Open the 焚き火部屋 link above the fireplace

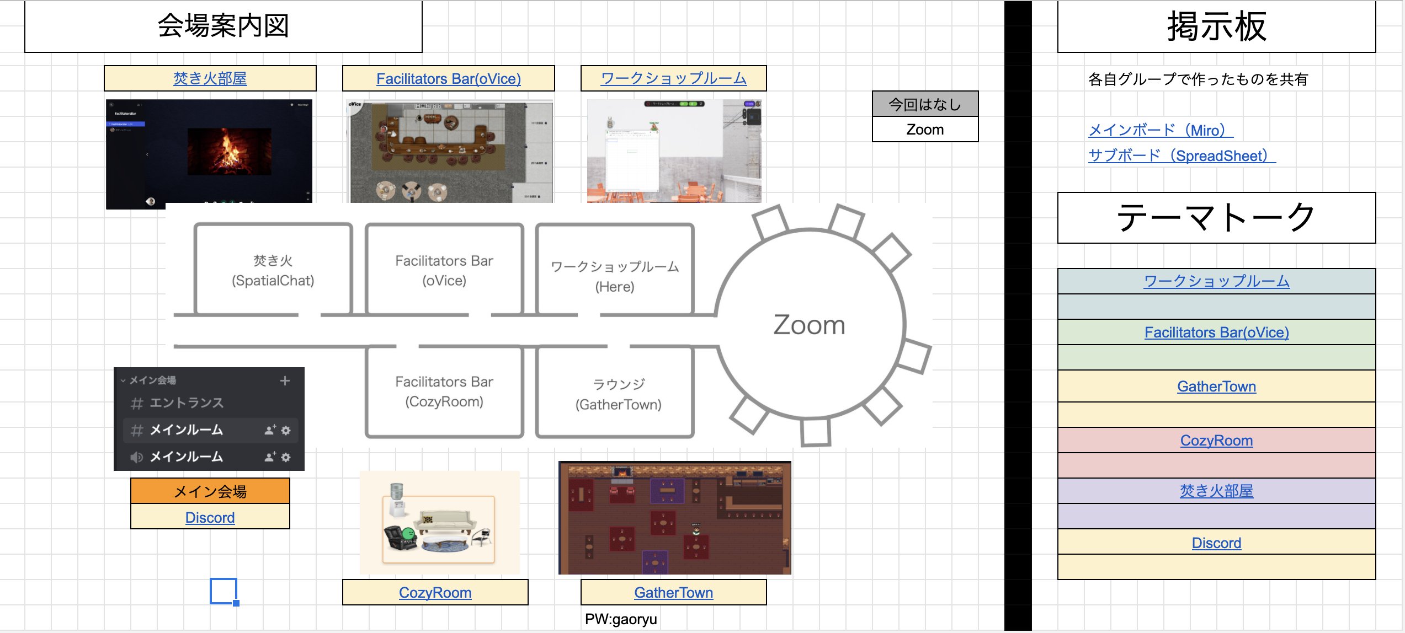(210, 79)
